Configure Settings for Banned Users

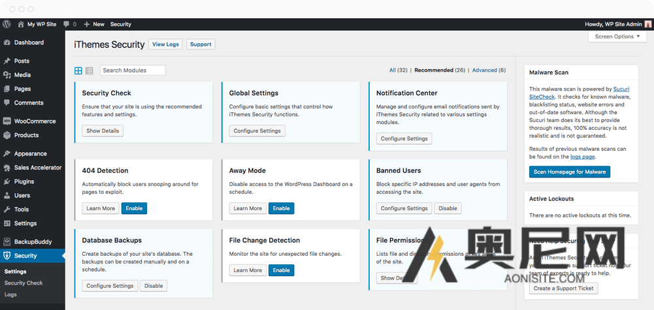(404, 208)
